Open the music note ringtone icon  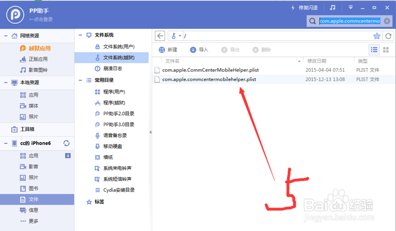pyautogui.click(x=333, y=8)
